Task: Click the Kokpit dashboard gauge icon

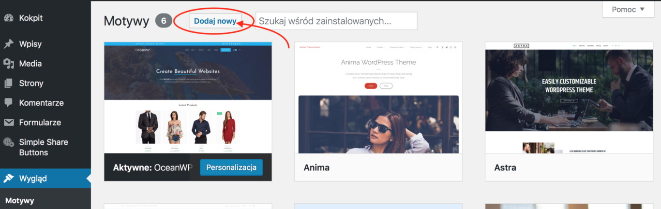Action: [x=9, y=18]
